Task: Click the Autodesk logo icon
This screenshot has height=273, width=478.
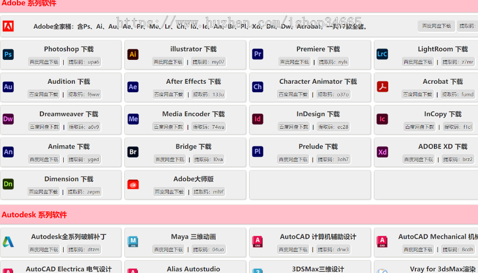Action: pos(8,242)
